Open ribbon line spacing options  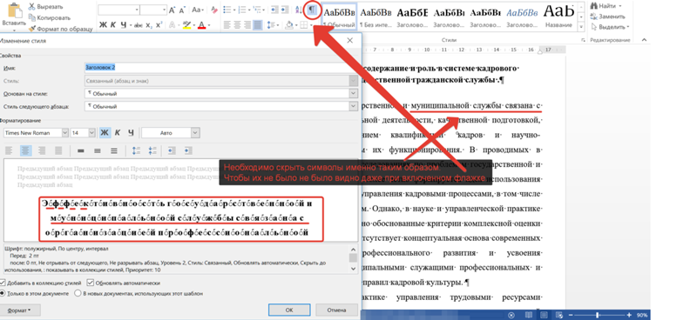coord(272,25)
